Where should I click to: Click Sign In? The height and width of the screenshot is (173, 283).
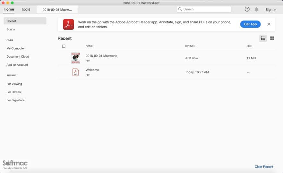pyautogui.click(x=271, y=10)
